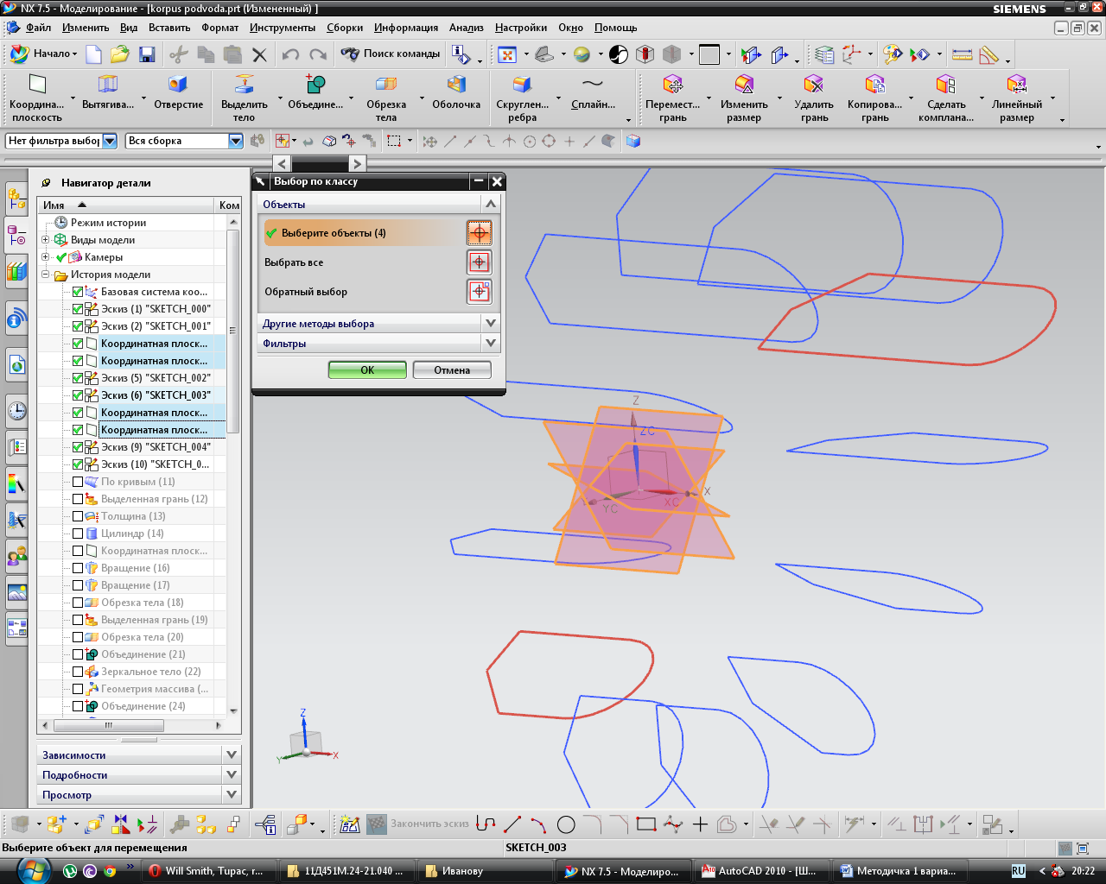The image size is (1106, 884).
Task: Expand the Камеры tree node
Action: pyautogui.click(x=46, y=257)
